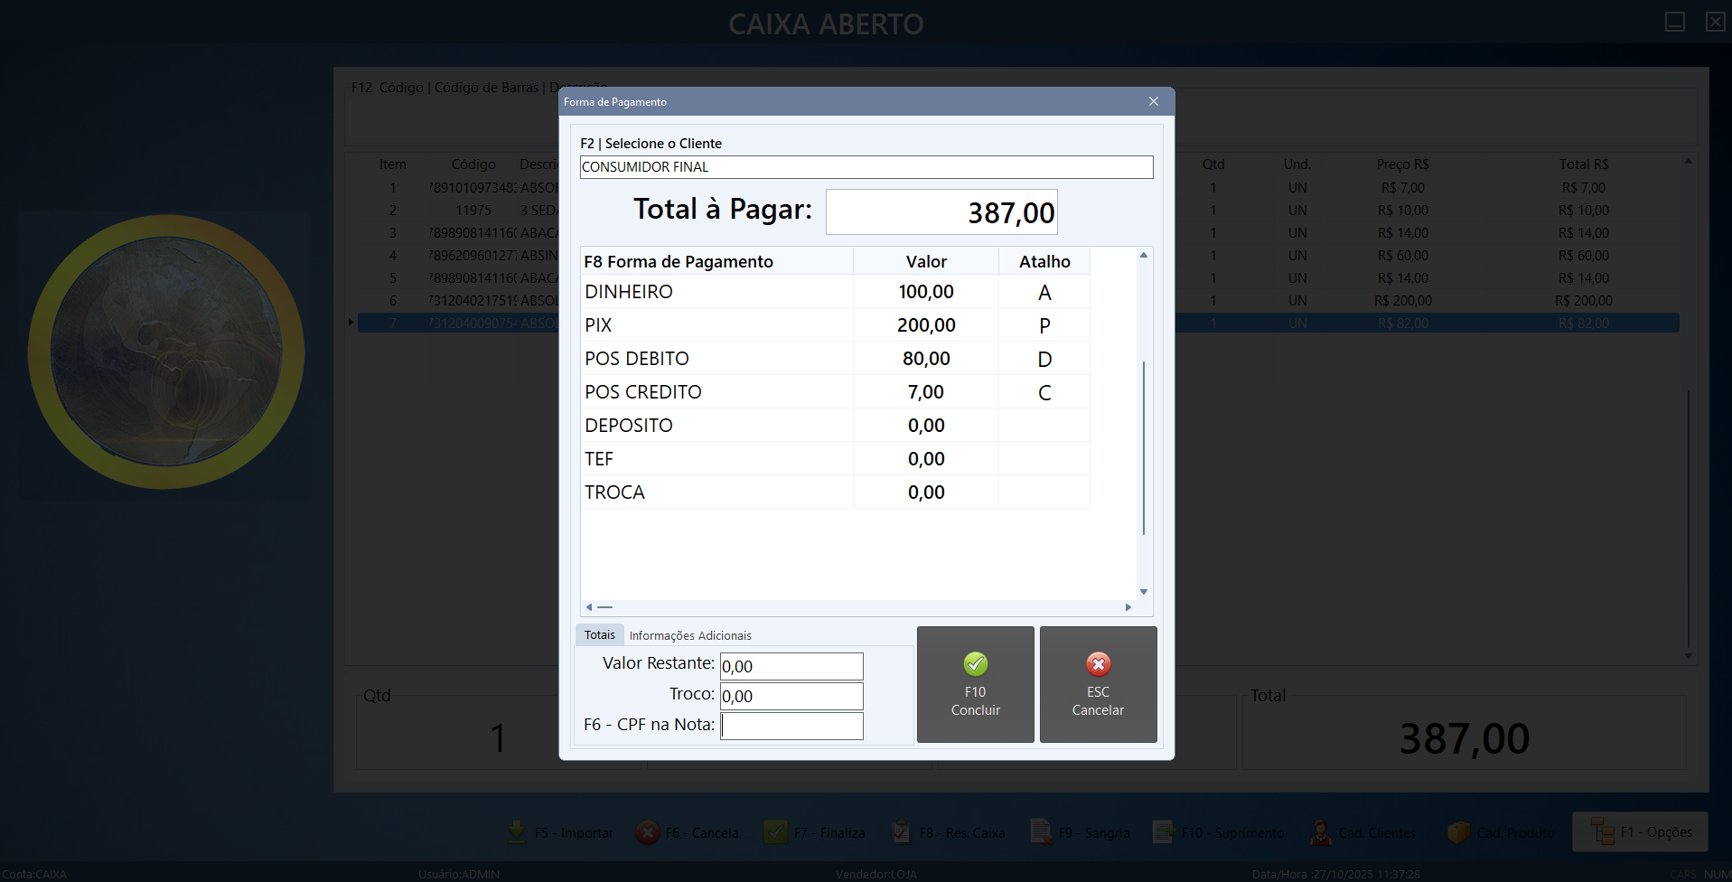Click the F6 CPF na Nota field
Screen dimensions: 1732x882
pyautogui.click(x=791, y=726)
